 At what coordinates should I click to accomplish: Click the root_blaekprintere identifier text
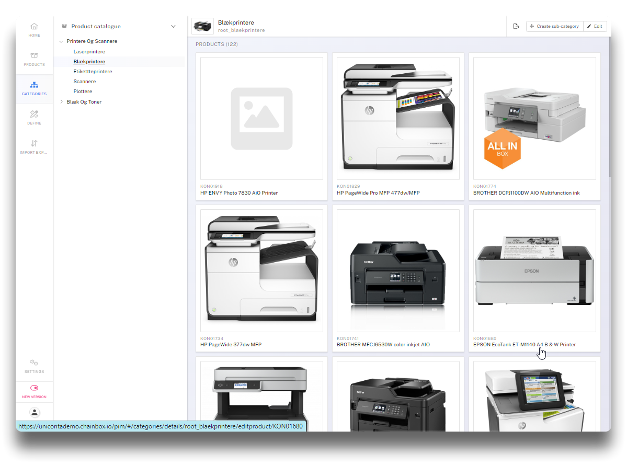point(241,30)
